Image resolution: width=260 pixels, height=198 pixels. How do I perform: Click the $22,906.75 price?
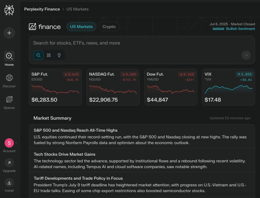pos(103,100)
